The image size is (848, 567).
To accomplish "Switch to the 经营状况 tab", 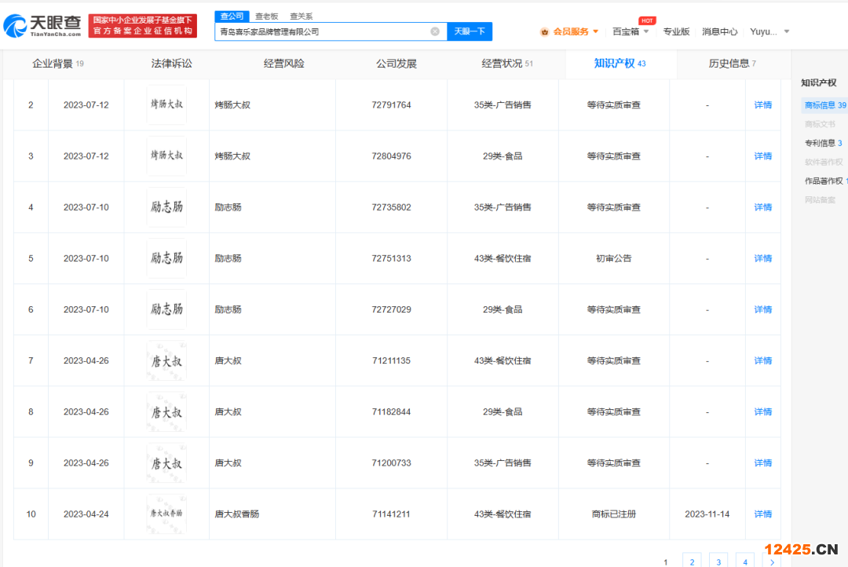I will click(507, 64).
